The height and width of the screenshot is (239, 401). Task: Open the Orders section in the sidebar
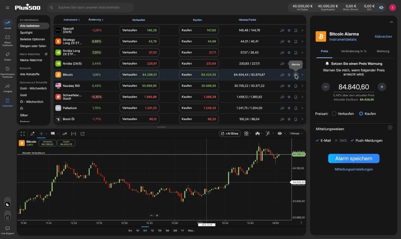pyautogui.click(x=8, y=56)
